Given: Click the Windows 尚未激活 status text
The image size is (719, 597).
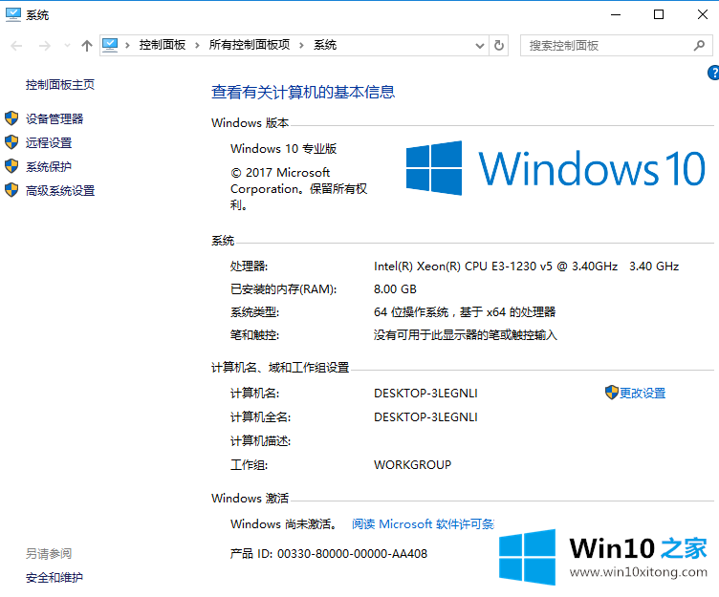Looking at the screenshot, I should click(x=284, y=523).
